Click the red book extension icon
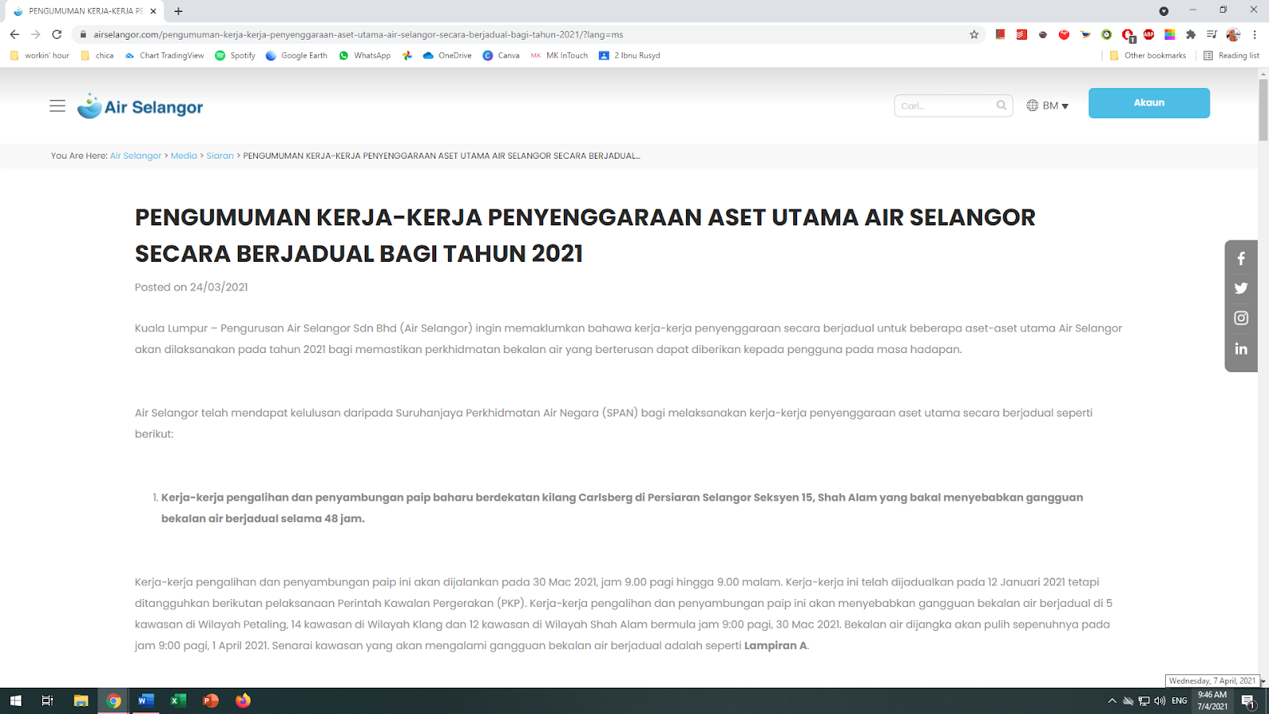The height and width of the screenshot is (714, 1269). [x=1000, y=34]
